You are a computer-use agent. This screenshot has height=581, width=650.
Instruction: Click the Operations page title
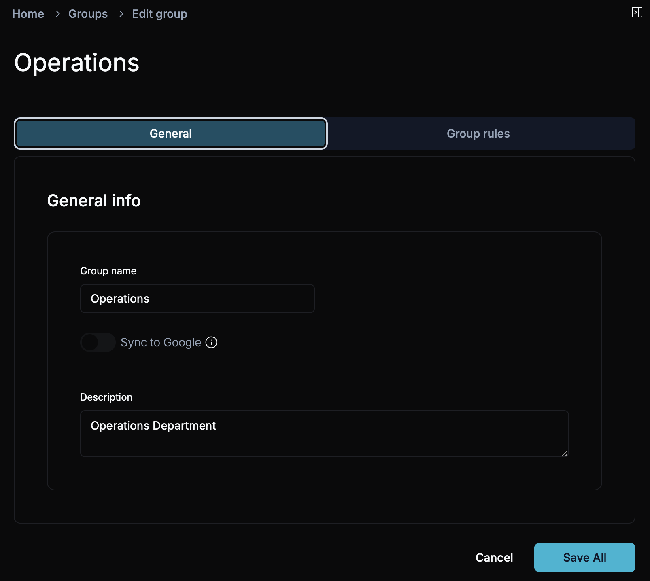pos(76,63)
